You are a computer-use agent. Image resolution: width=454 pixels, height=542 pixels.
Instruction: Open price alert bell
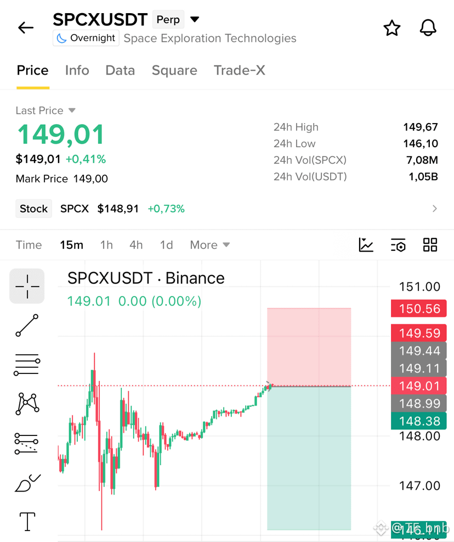428,27
